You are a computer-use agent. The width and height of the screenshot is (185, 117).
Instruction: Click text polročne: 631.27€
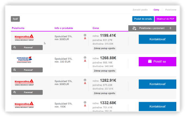pyautogui.click(x=102, y=40)
